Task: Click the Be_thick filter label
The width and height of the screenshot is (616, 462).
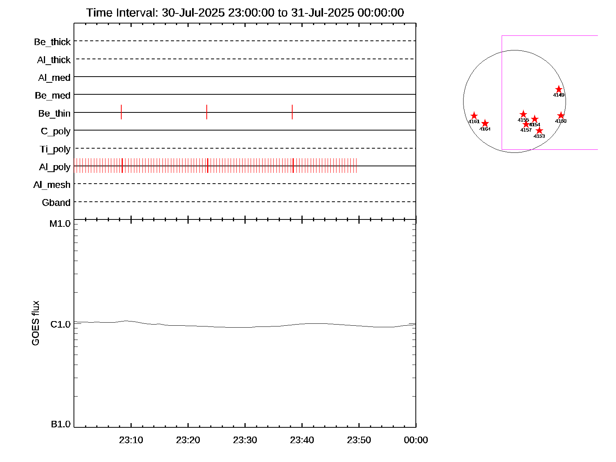Action: click(52, 42)
